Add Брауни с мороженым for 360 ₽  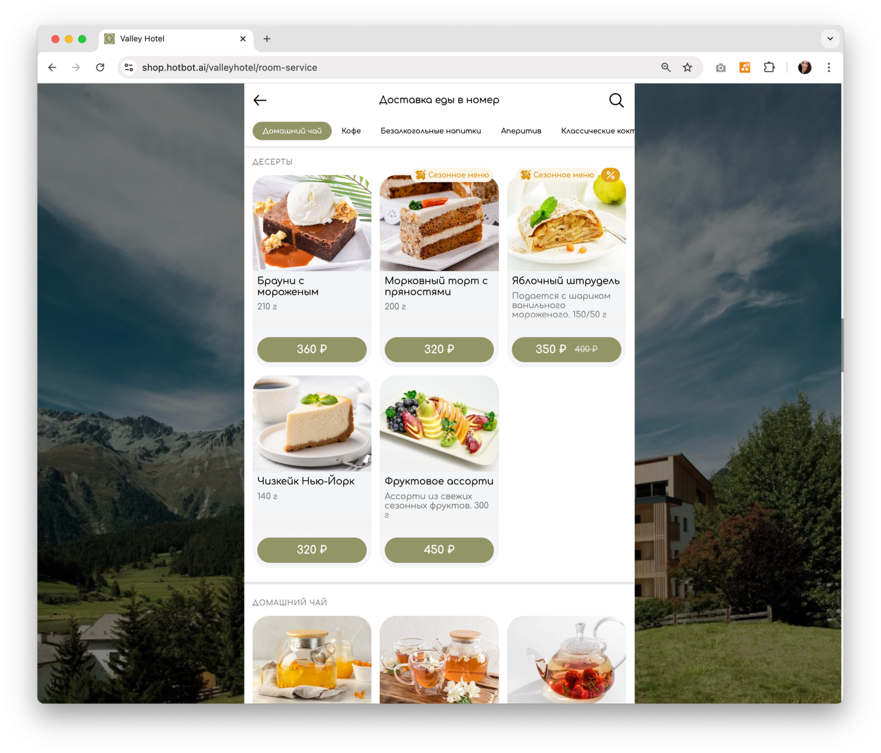pyautogui.click(x=311, y=350)
